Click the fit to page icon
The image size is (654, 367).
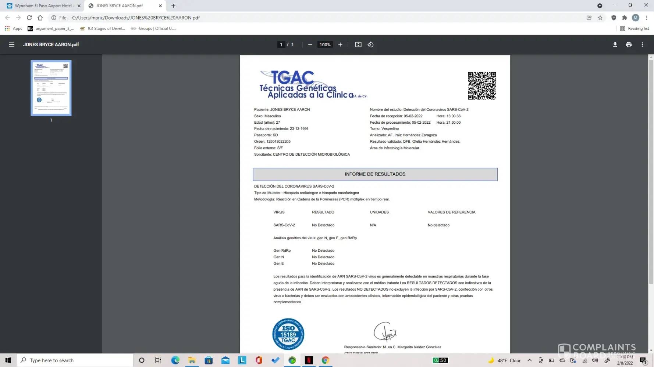[x=358, y=44]
